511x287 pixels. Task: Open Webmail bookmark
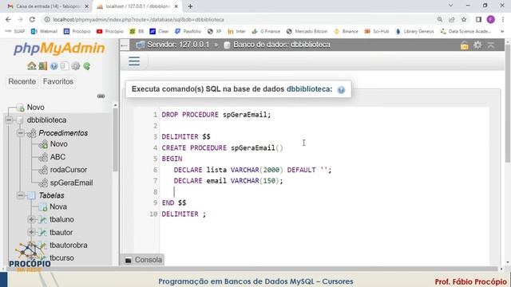[44, 31]
